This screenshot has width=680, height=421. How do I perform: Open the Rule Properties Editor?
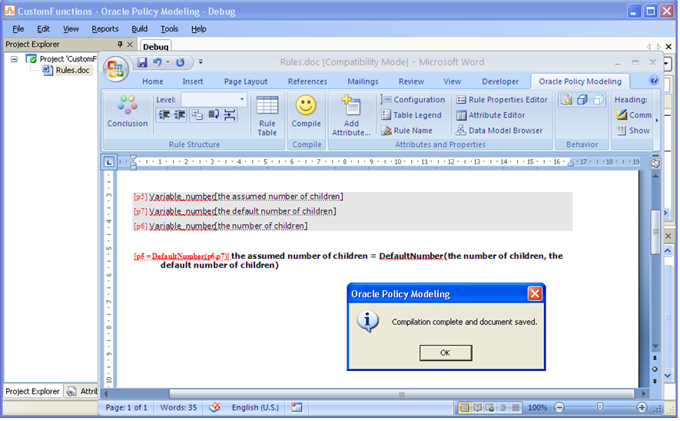pyautogui.click(x=503, y=100)
